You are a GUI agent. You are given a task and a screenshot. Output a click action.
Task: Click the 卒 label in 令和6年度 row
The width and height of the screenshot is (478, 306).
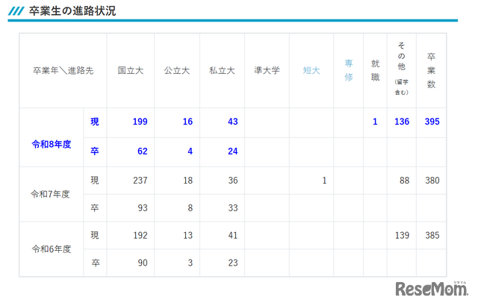point(96,263)
